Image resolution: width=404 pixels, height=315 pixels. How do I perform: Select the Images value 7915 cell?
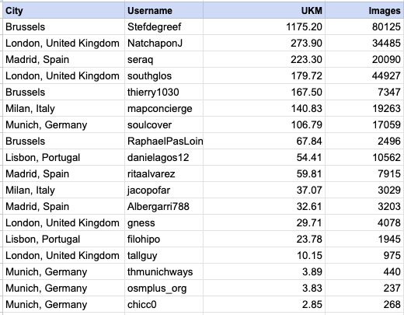[364, 173]
